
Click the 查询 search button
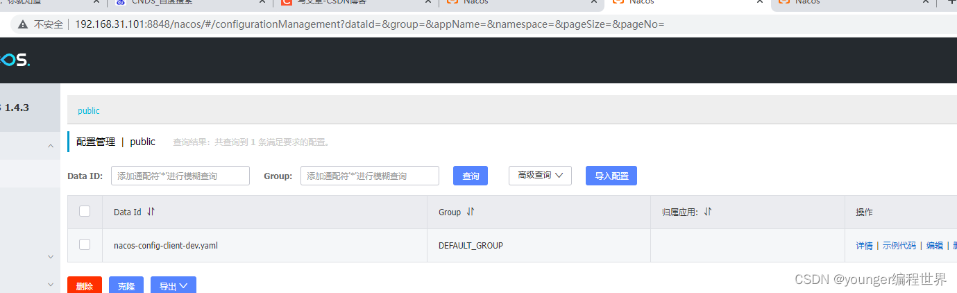(471, 176)
